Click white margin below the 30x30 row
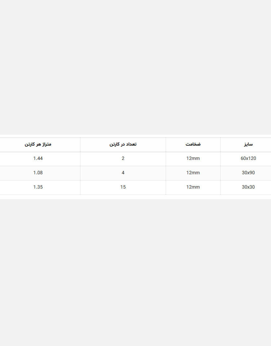Image resolution: width=271 pixels, height=346 pixels. pos(135,197)
